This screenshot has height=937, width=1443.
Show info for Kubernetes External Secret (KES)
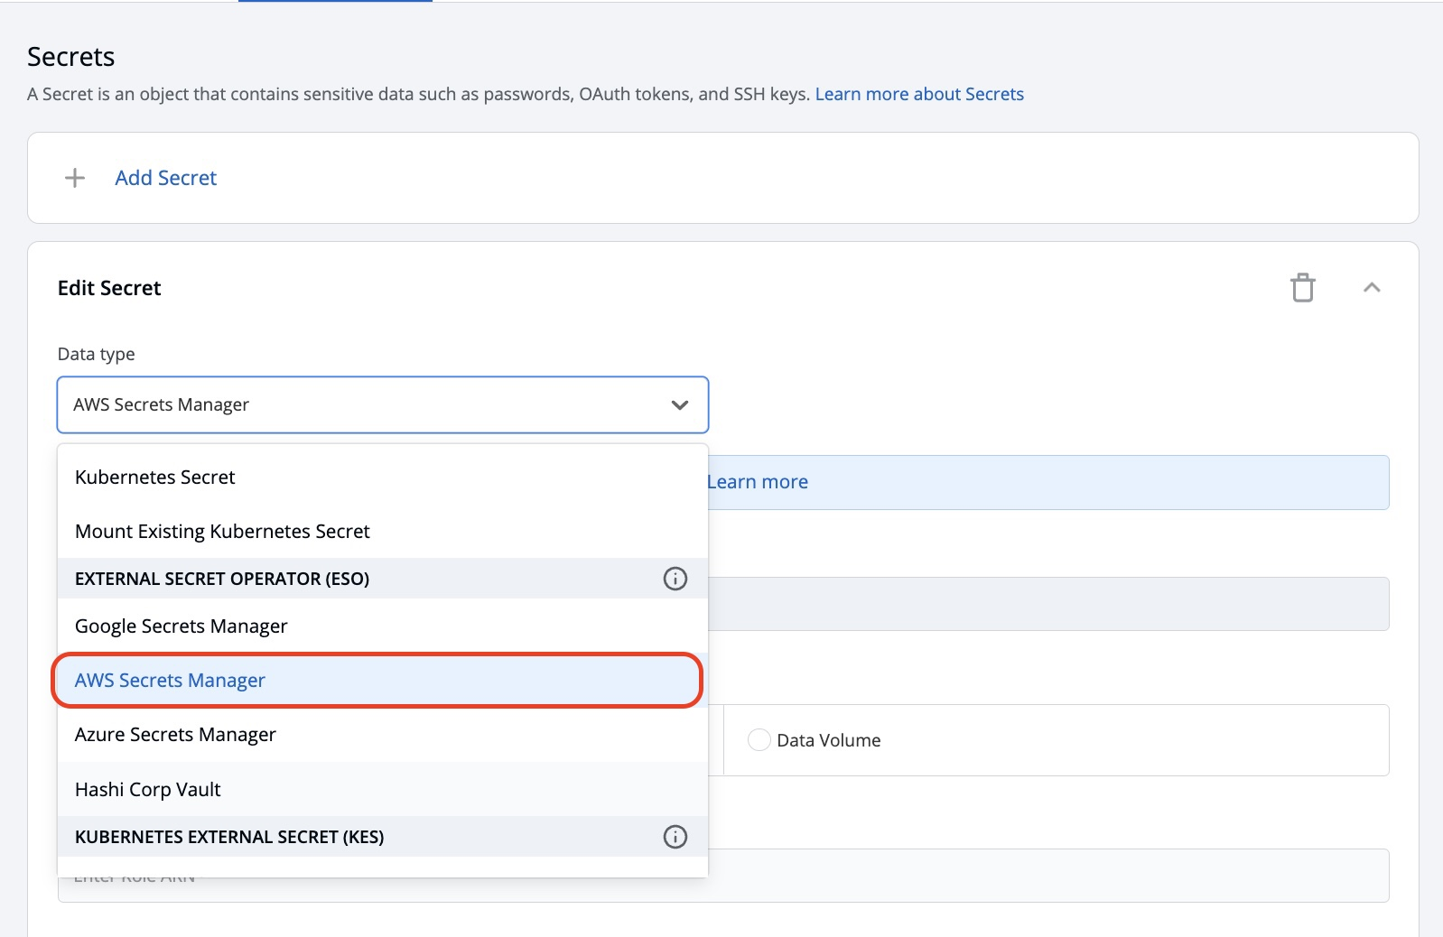coord(675,837)
